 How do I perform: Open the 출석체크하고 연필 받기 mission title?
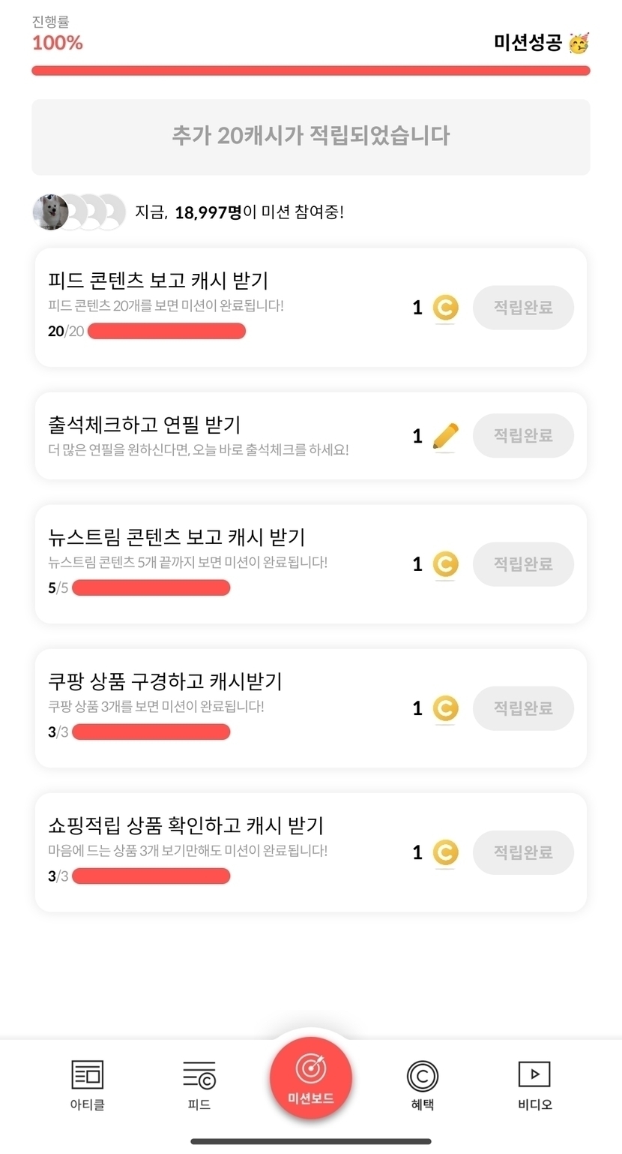point(145,425)
